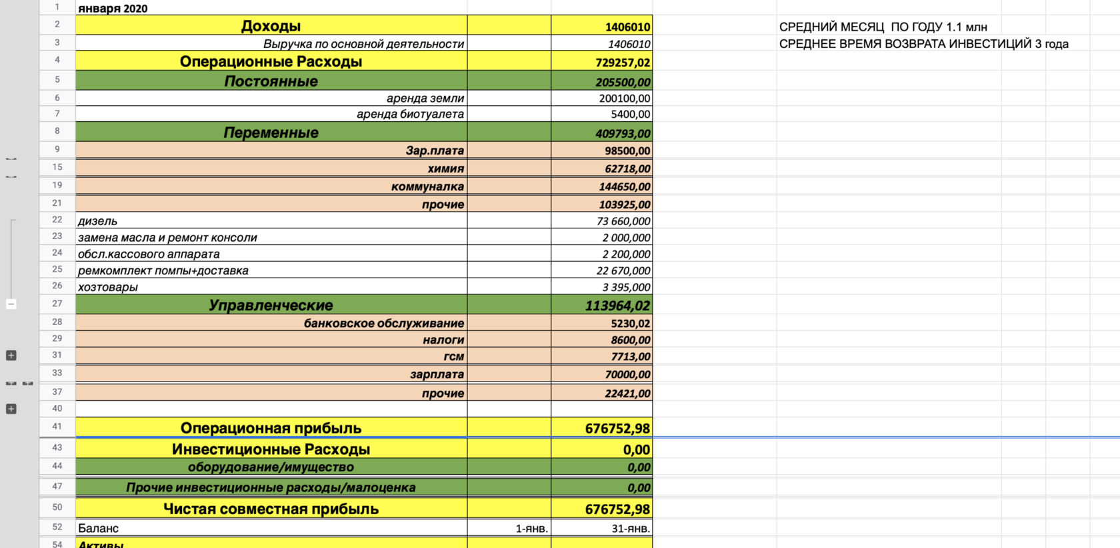Click the value 200100,00

click(x=602, y=98)
